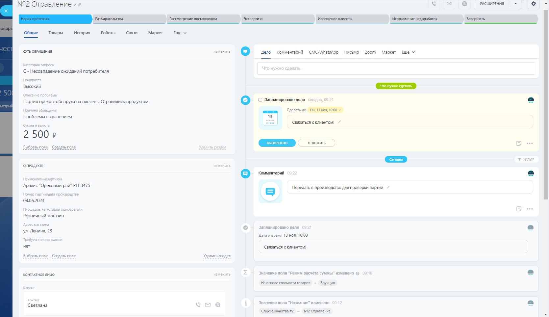Image resolution: width=549 pixels, height=317 pixels.
Task: Open the 'Пн, 13 ноя, 10:00' deadline dropdown
Action: pyautogui.click(x=325, y=110)
